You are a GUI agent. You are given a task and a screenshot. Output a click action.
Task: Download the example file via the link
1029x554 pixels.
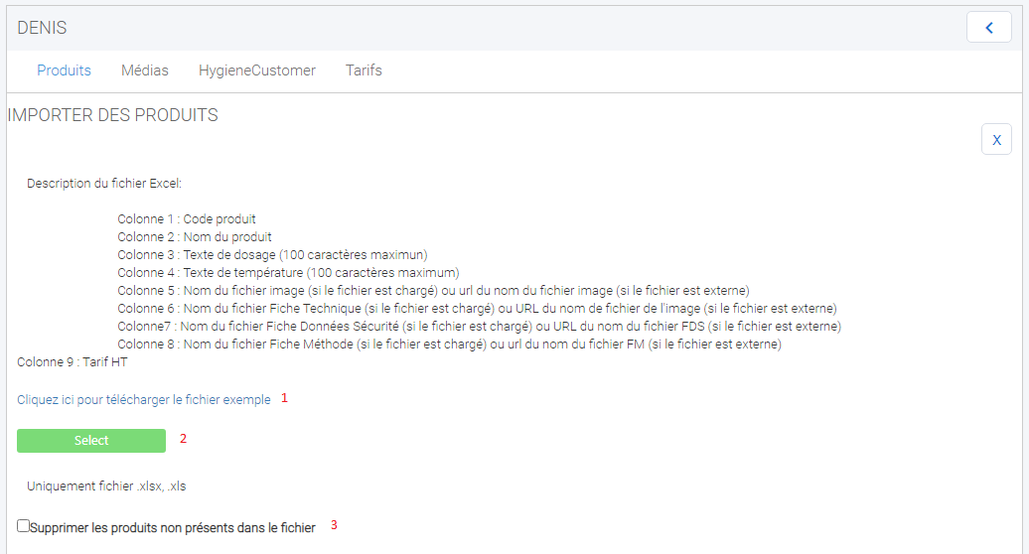(x=143, y=400)
